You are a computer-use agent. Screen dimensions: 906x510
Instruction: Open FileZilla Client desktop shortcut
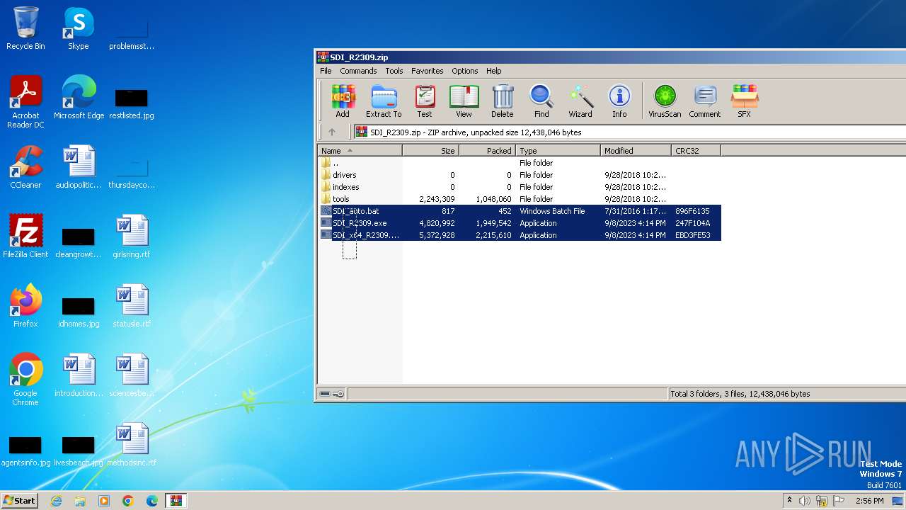[25, 237]
